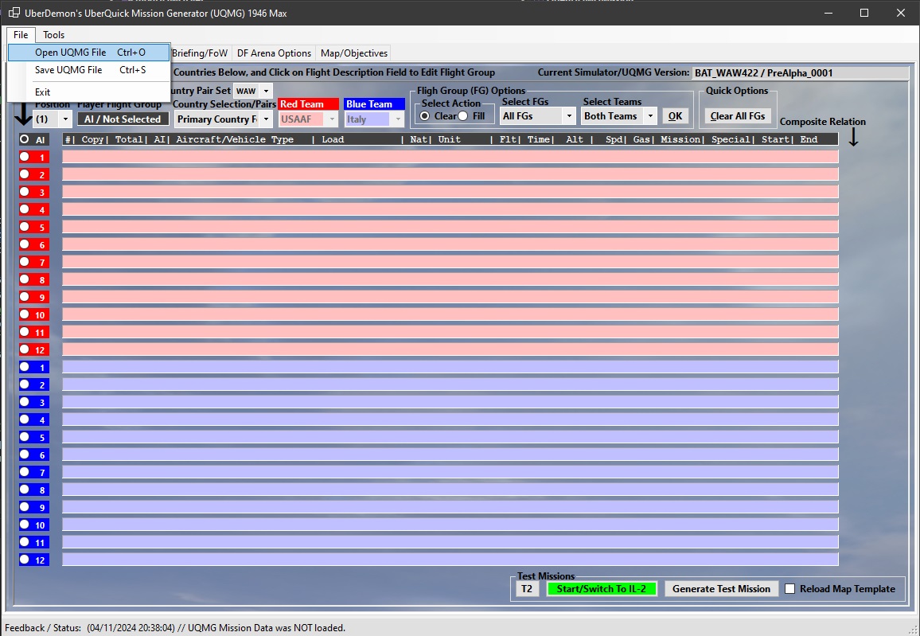Image resolution: width=920 pixels, height=636 pixels.
Task: Choose Open UQMG File menu entry
Action: click(x=88, y=53)
